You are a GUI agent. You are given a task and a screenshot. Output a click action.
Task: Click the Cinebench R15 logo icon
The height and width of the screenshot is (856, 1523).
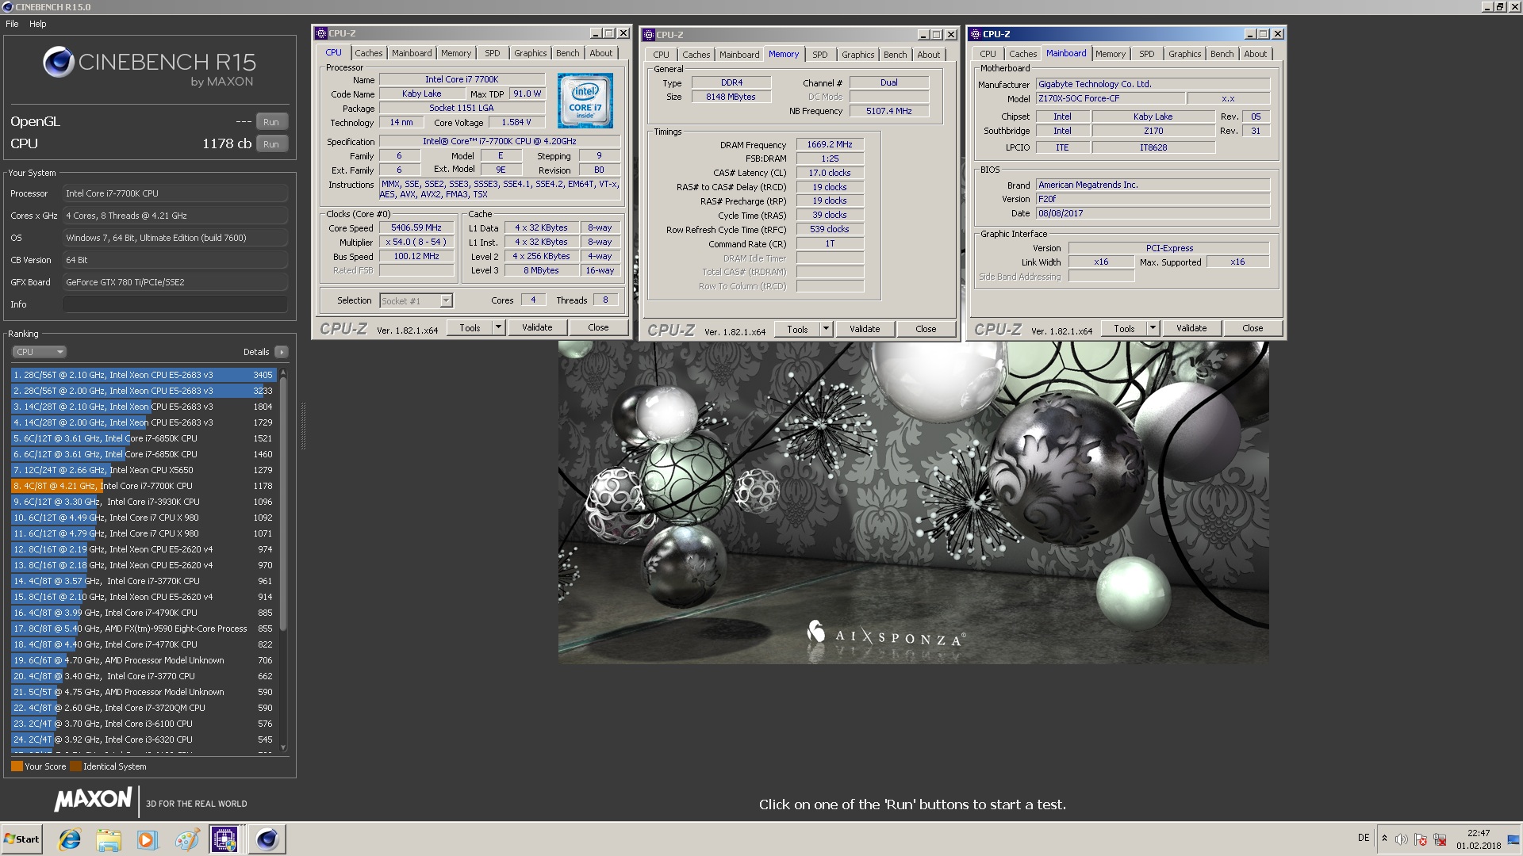pyautogui.click(x=58, y=62)
